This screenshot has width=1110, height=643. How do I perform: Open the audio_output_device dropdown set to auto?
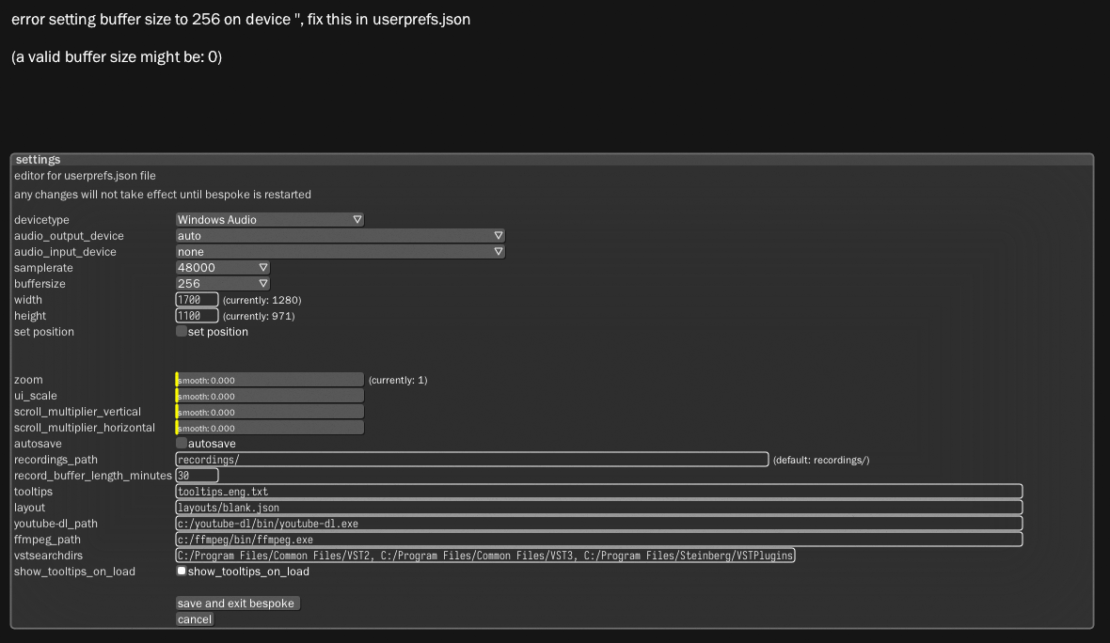point(339,235)
